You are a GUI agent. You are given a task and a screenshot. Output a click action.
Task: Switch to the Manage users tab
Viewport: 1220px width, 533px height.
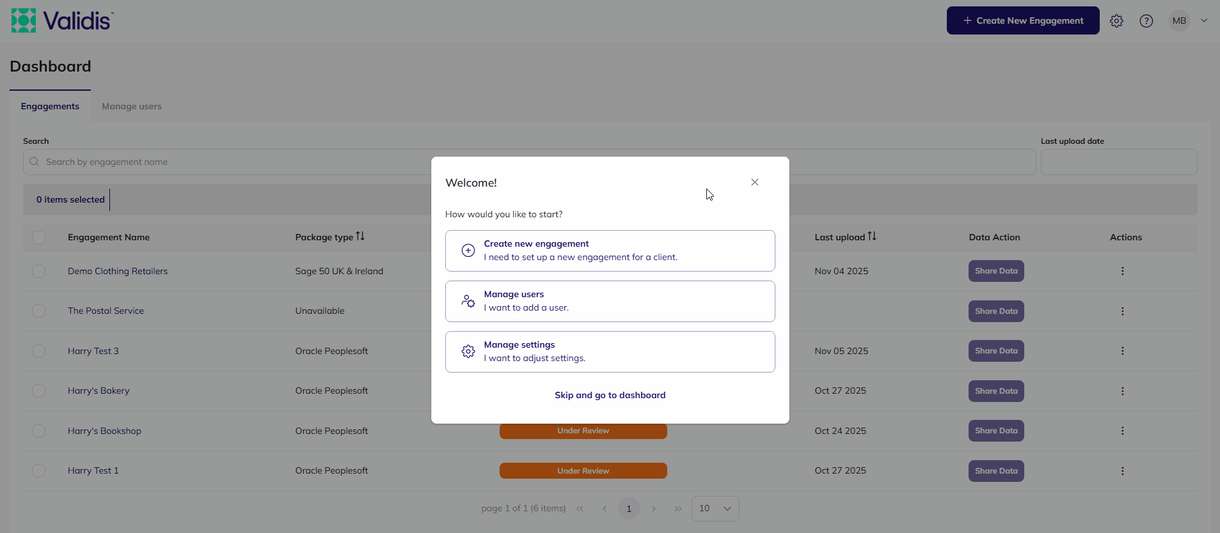132,106
